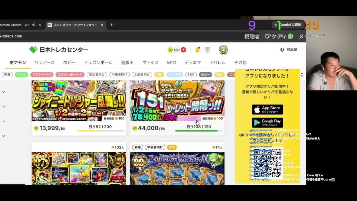This screenshot has width=357, height=201.
Task: Expand the filter chip row with up-down arrows
Action: tap(302, 75)
